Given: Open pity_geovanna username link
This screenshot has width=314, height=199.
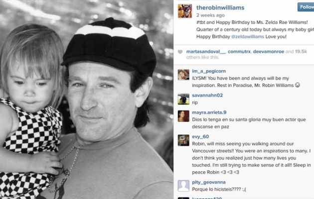Looking at the screenshot, I should coord(209,182).
